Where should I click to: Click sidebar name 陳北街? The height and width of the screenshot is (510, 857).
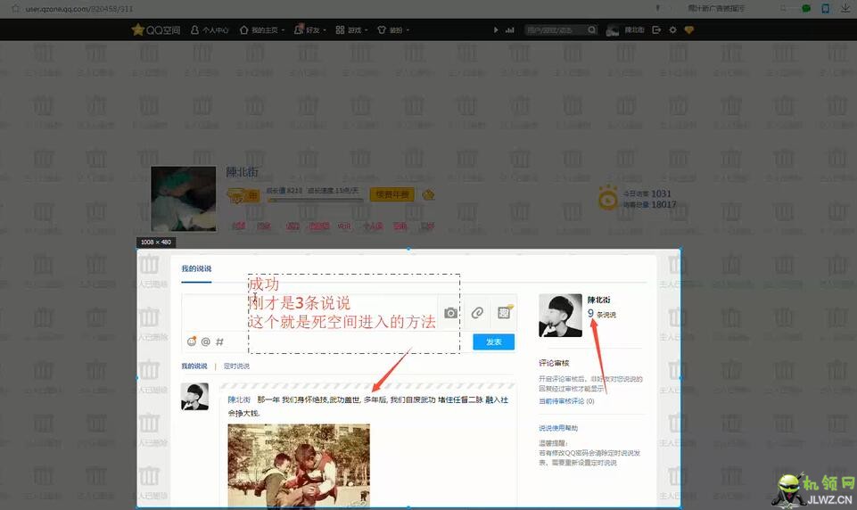pos(598,300)
